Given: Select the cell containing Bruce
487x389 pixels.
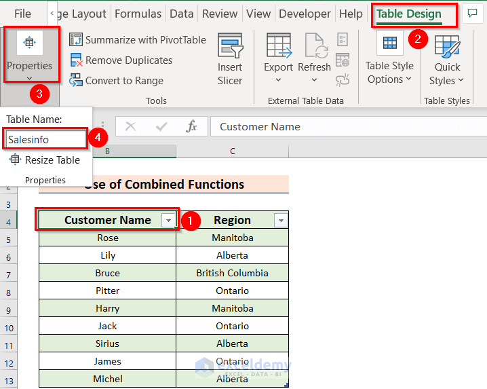Looking at the screenshot, I should 107,273.
